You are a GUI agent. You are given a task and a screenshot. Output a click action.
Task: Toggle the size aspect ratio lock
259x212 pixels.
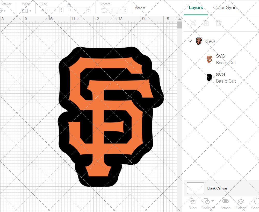tap(69, 5)
